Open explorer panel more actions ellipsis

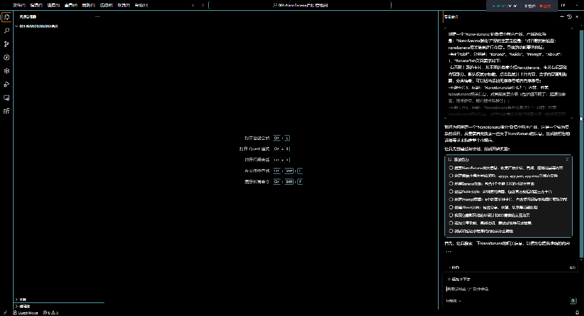pos(97,17)
